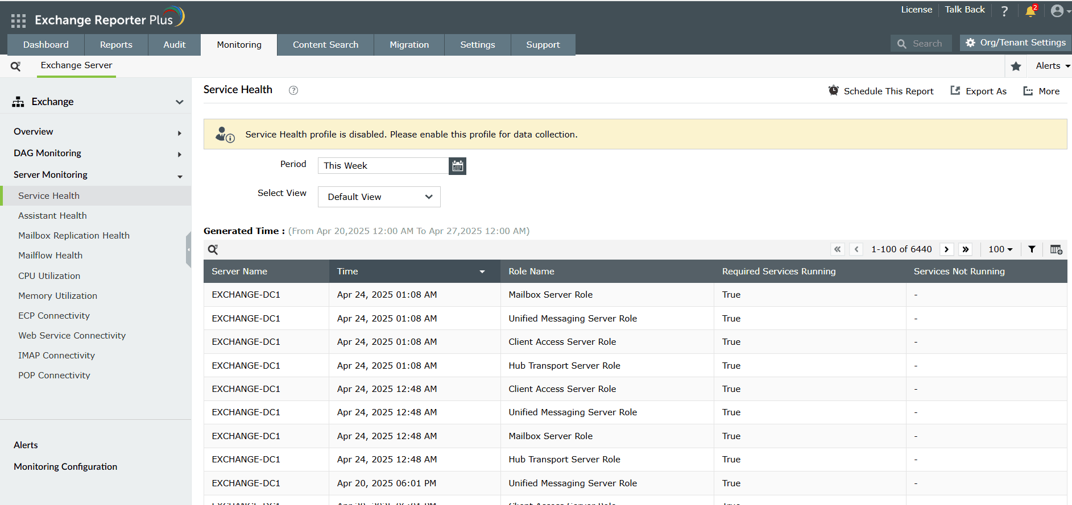
Task: Switch to the Audit tab
Action: tap(175, 45)
